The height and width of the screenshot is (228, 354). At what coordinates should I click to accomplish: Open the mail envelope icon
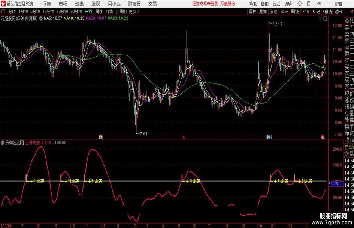pyautogui.click(x=319, y=4)
